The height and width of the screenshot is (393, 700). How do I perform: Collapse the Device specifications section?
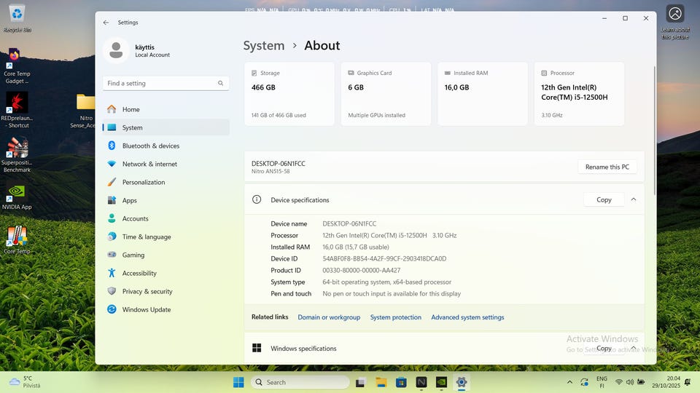tap(633, 199)
